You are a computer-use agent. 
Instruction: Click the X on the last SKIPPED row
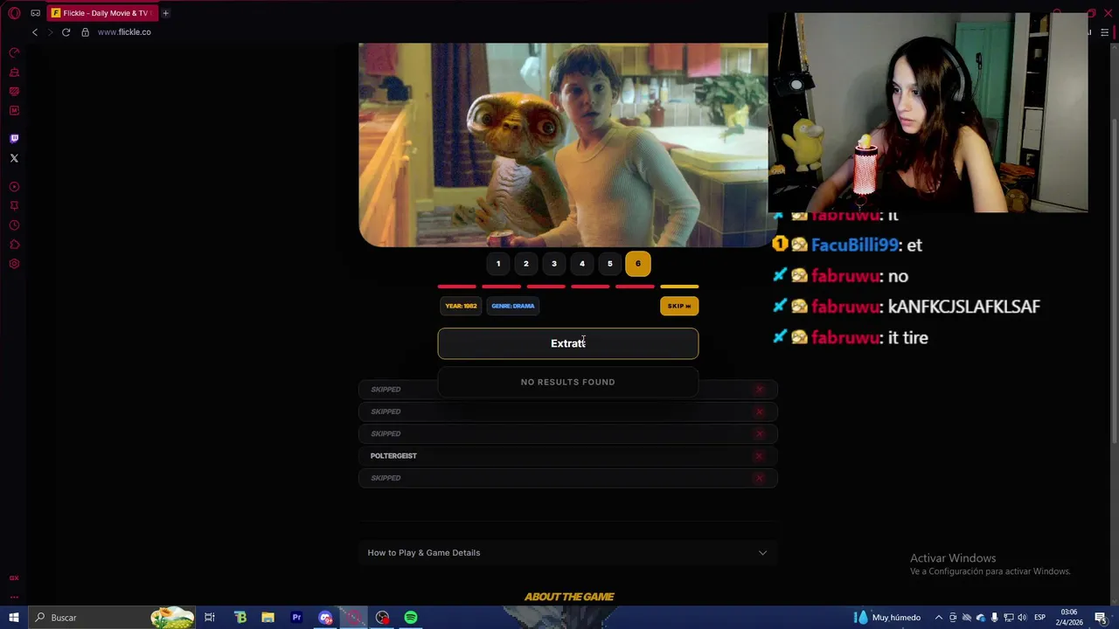pyautogui.click(x=759, y=478)
